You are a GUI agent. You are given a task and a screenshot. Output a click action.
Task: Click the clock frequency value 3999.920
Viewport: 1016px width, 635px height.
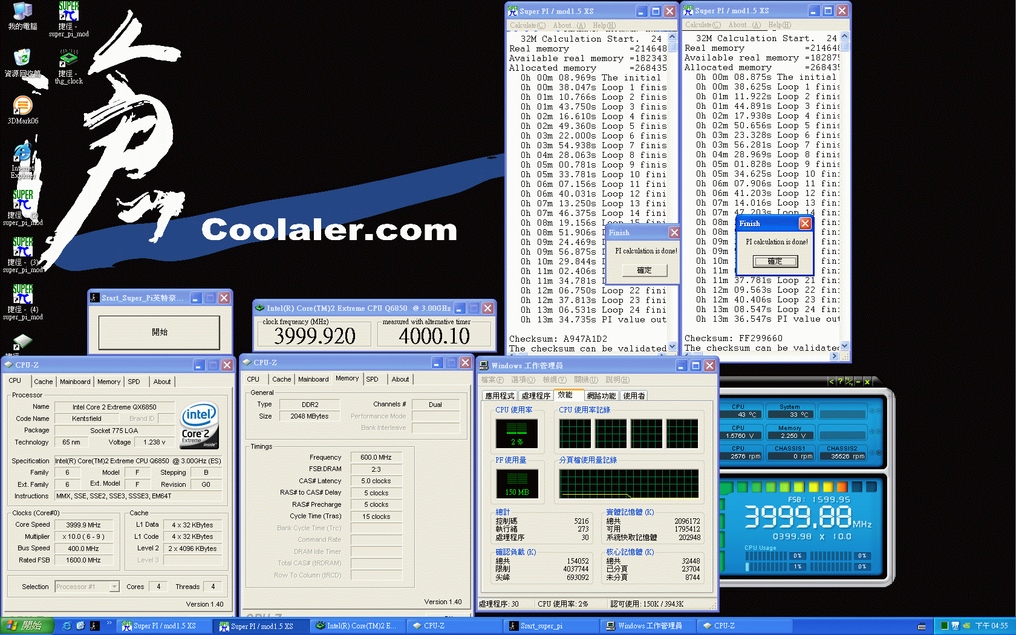314,336
